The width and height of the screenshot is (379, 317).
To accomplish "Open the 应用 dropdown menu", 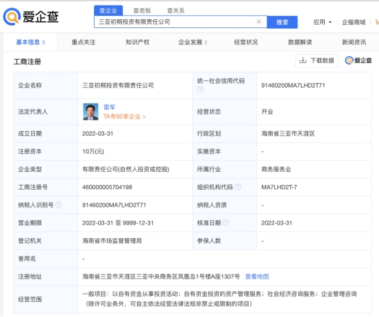I will pos(322,22).
